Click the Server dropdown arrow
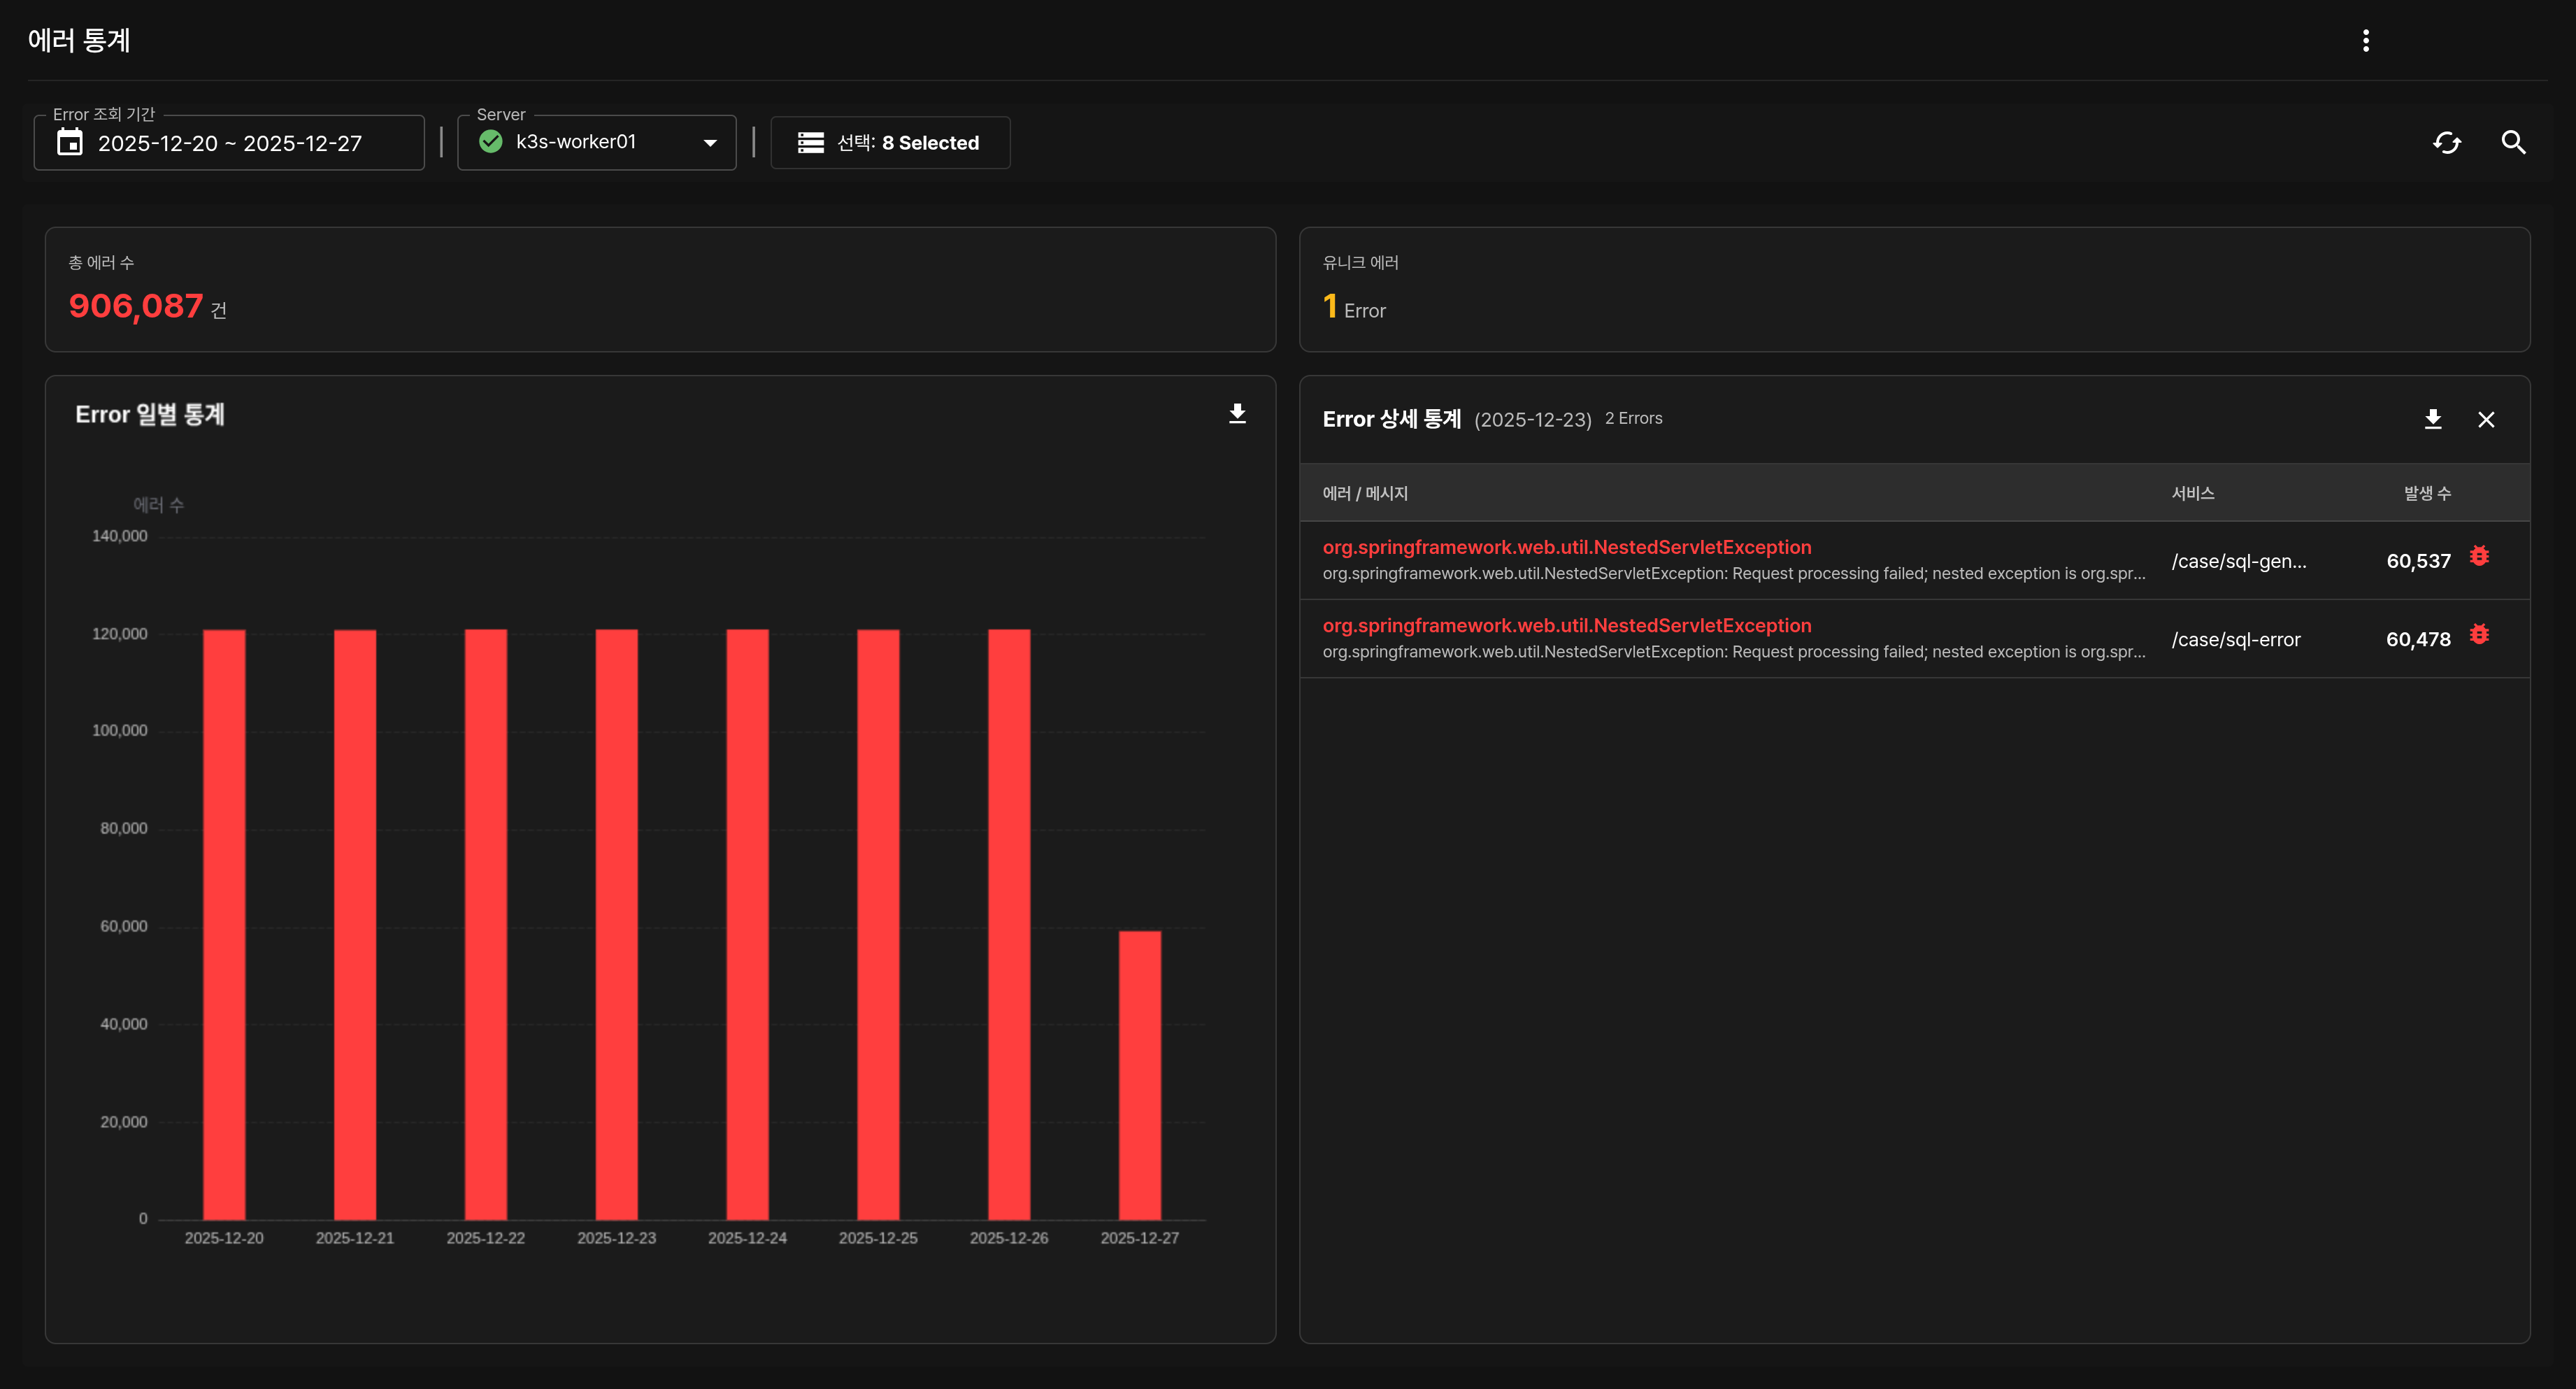Image resolution: width=2576 pixels, height=1389 pixels. [710, 143]
